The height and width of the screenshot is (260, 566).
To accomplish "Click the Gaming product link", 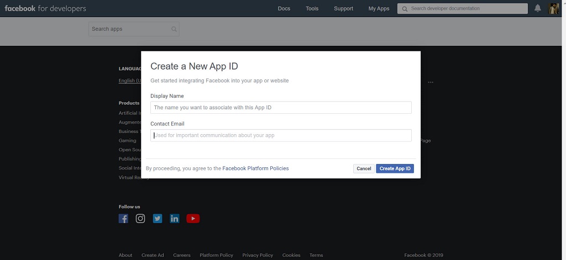I will tap(128, 141).
